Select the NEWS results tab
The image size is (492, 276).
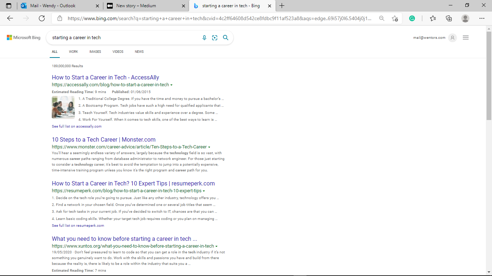click(x=139, y=52)
